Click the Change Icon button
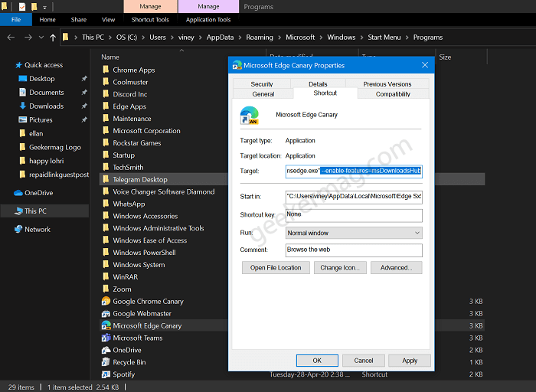 click(x=340, y=268)
